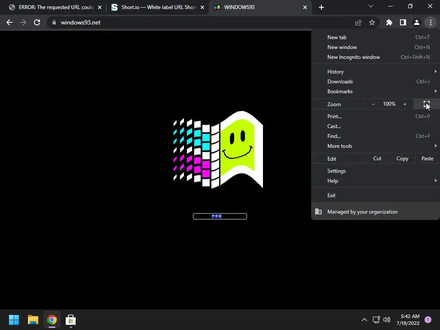Expand the Bookmarks submenu
The height and width of the screenshot is (330, 440).
pos(376,91)
